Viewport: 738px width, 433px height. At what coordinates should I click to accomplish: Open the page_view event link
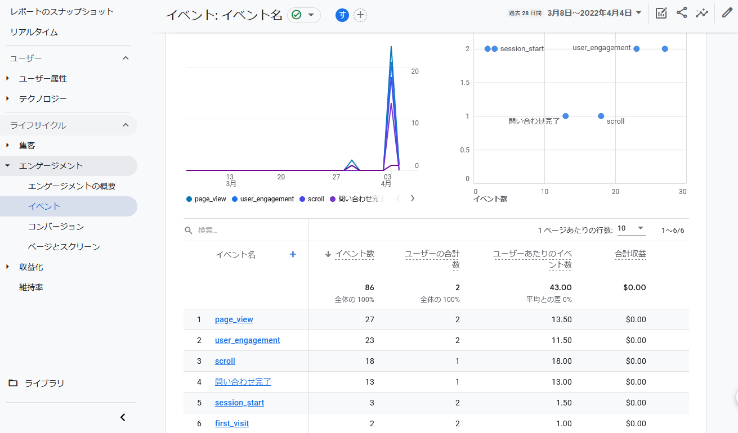[x=234, y=319]
